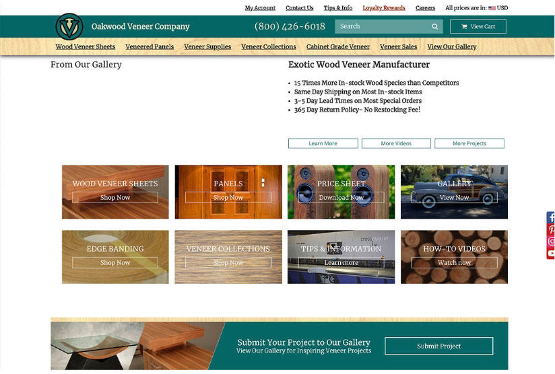Select Watch now on How-To Videos tile
The height and width of the screenshot is (374, 555).
pos(455,263)
